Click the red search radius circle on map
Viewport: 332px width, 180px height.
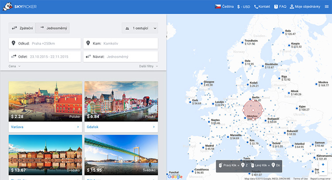[253, 109]
